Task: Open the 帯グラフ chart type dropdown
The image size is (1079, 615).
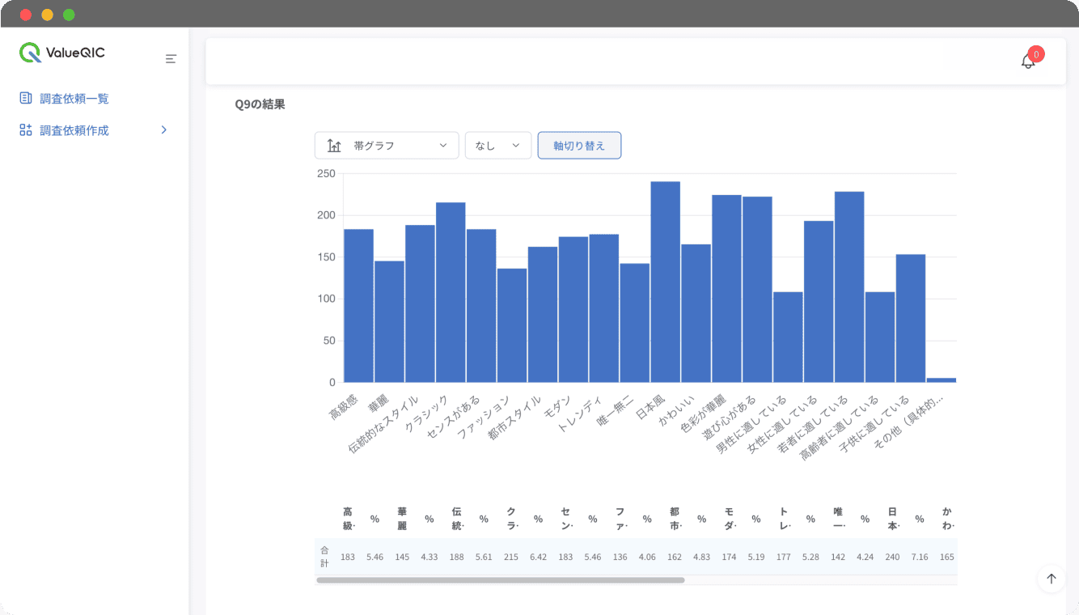Action: (387, 146)
